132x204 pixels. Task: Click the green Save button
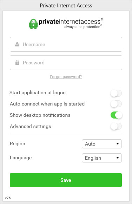click(66, 180)
